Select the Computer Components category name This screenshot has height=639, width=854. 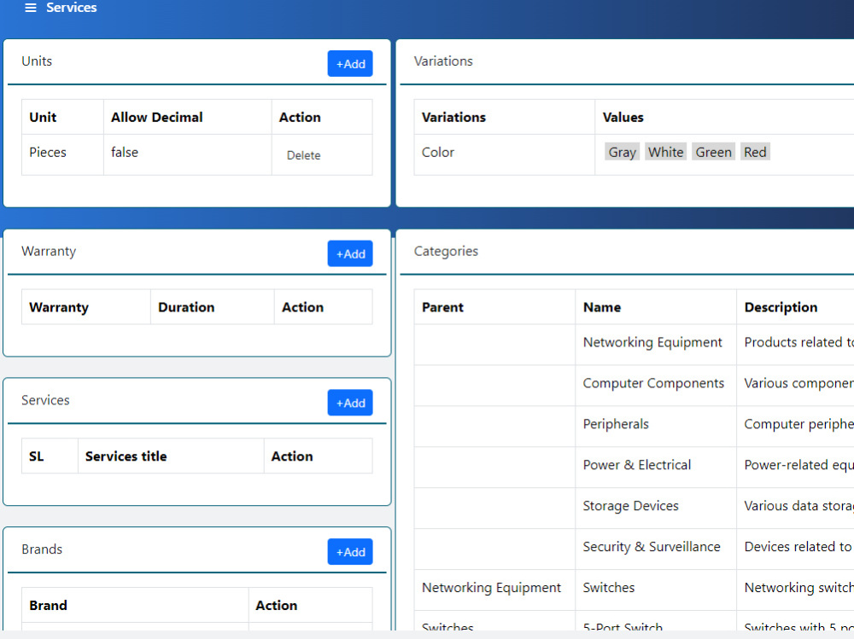653,383
